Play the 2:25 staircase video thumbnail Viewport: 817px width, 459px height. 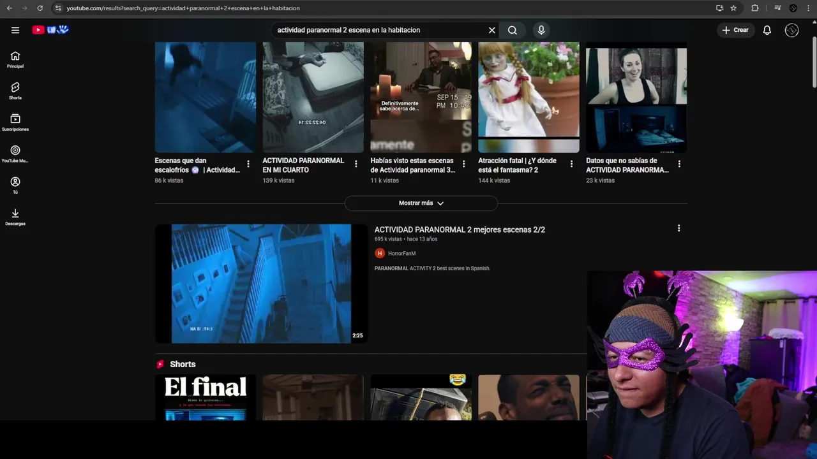tap(261, 284)
